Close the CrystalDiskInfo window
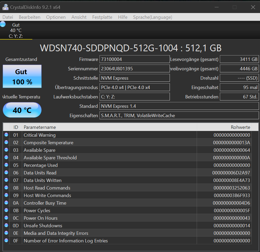The width and height of the screenshot is (260, 252). tap(253, 7)
